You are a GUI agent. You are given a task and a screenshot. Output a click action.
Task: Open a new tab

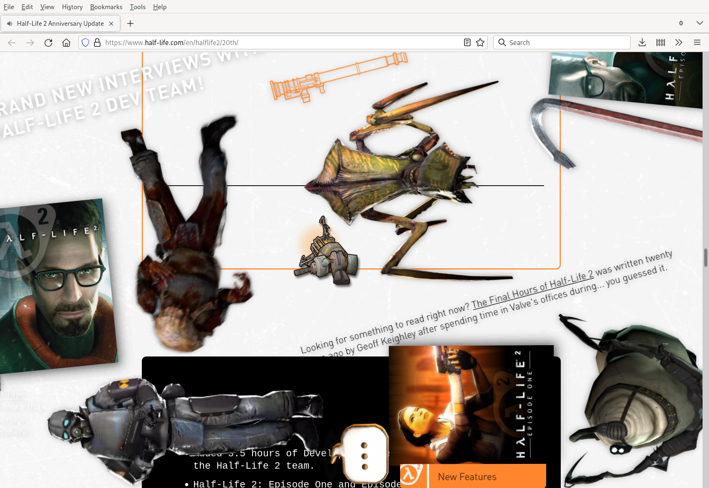(130, 24)
